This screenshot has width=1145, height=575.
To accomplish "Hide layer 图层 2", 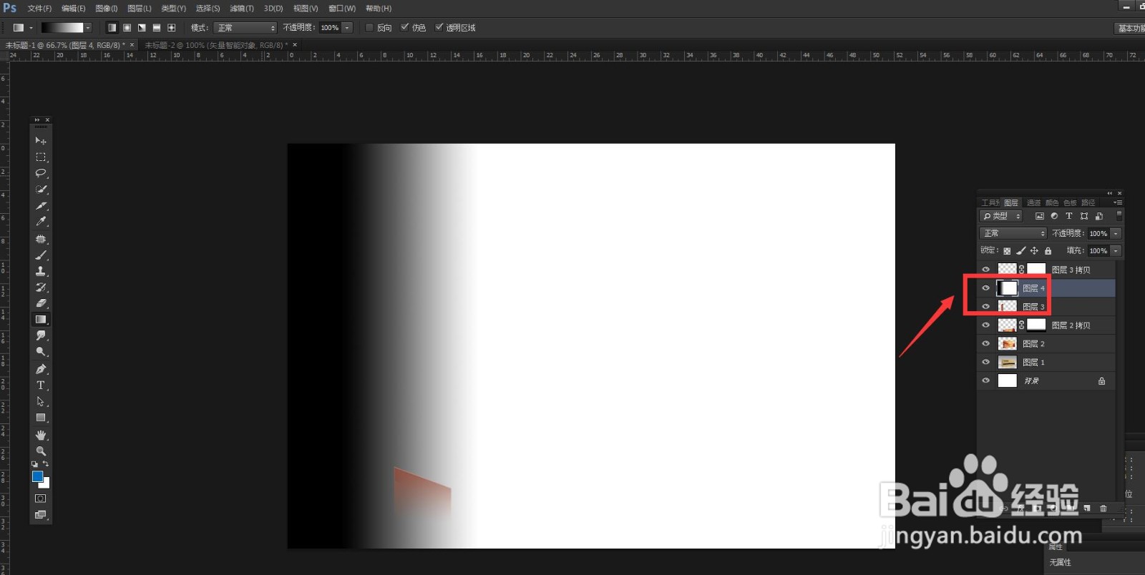I will tap(986, 344).
